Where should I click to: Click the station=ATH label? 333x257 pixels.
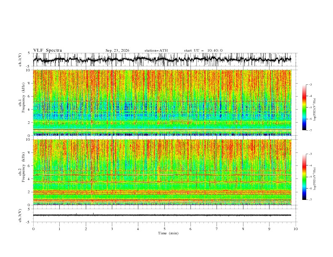coord(156,50)
